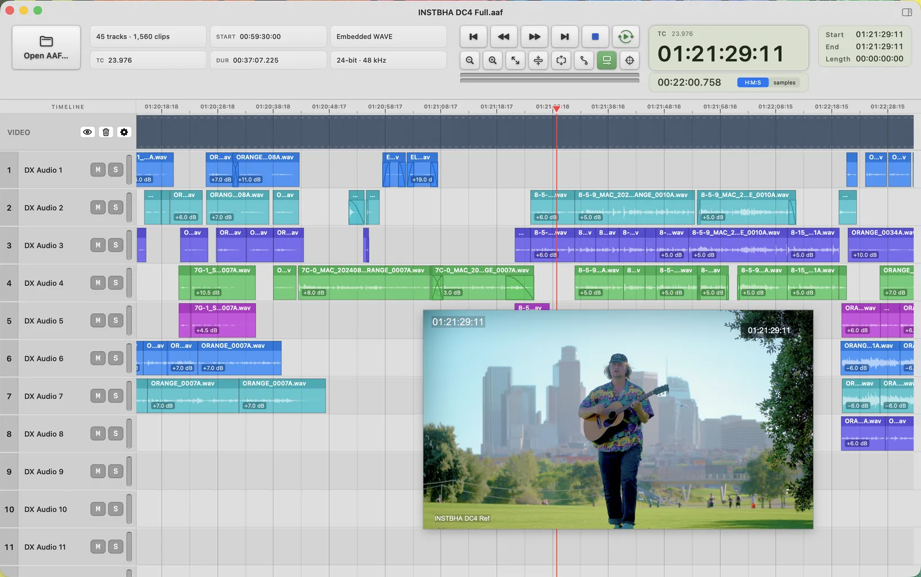This screenshot has height=577, width=921.
Task: Solo DX Audio 11 track
Action: pyautogui.click(x=116, y=547)
